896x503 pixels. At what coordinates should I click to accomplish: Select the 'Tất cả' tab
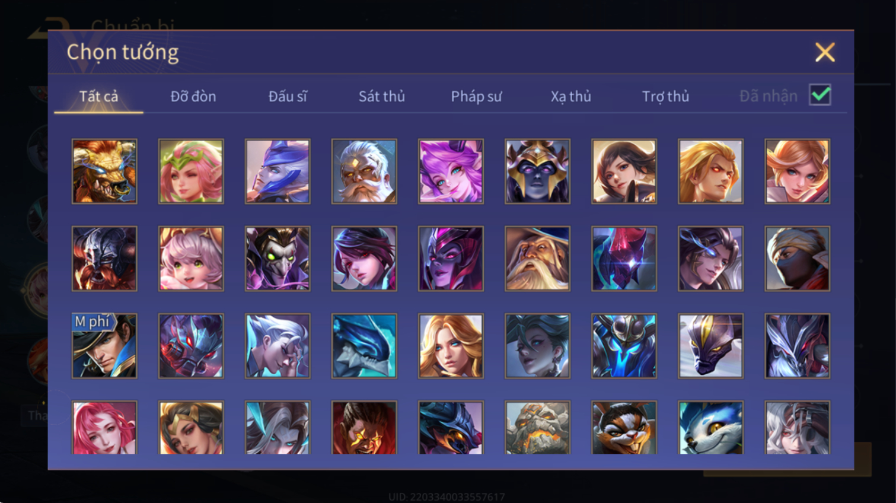pyautogui.click(x=98, y=96)
